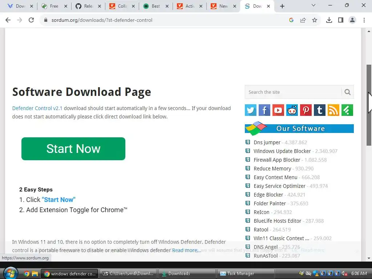Open the Chrome three-dot menu
372x279 pixels.
click(364, 20)
